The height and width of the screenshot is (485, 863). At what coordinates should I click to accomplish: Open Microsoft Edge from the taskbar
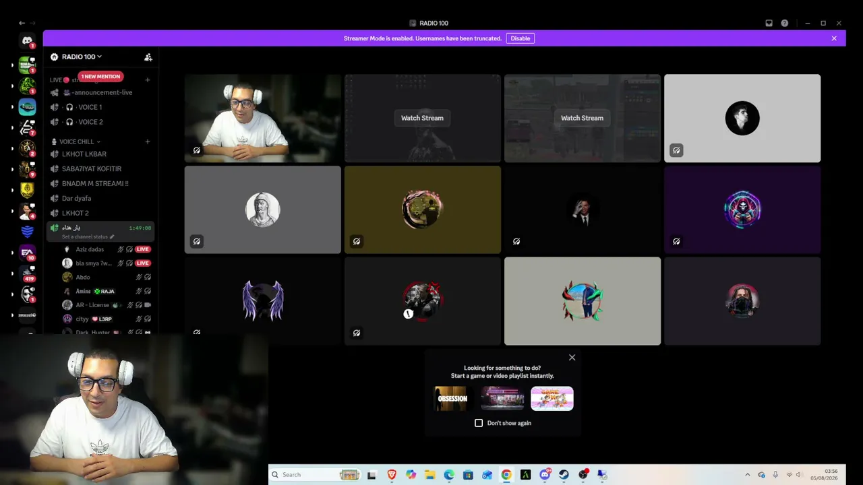[x=449, y=475]
